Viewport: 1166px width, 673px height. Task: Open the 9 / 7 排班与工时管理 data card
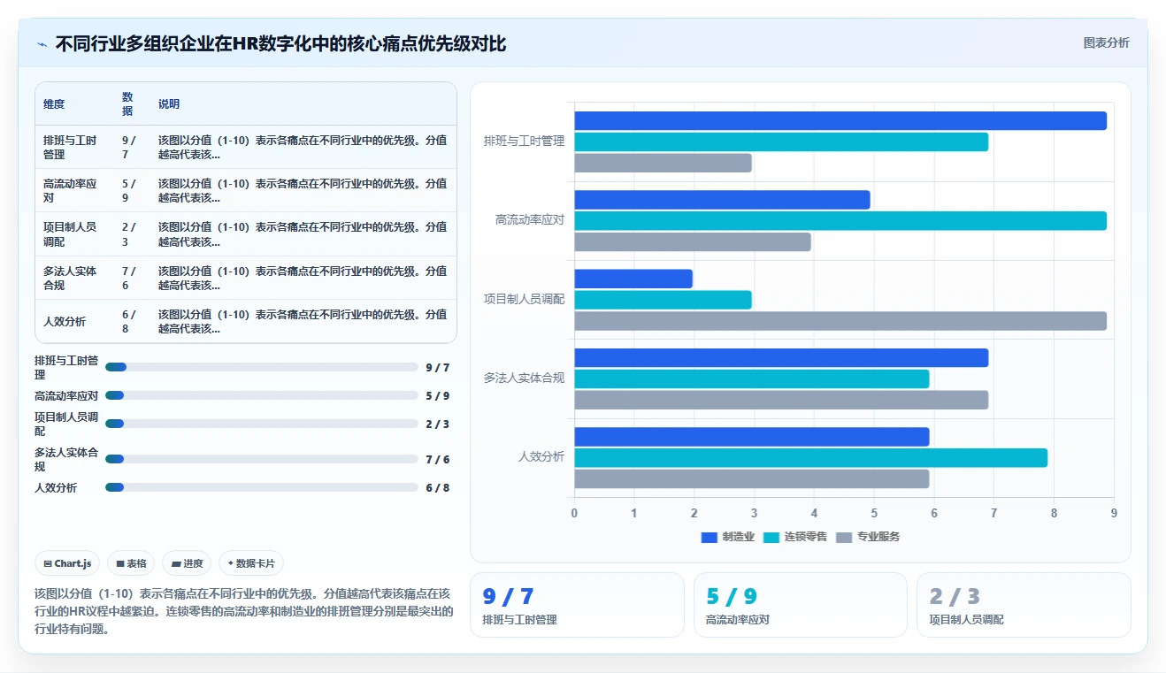577,605
